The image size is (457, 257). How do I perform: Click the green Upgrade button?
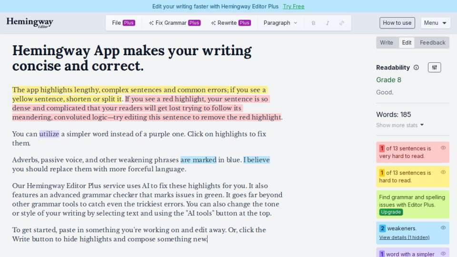391,212
